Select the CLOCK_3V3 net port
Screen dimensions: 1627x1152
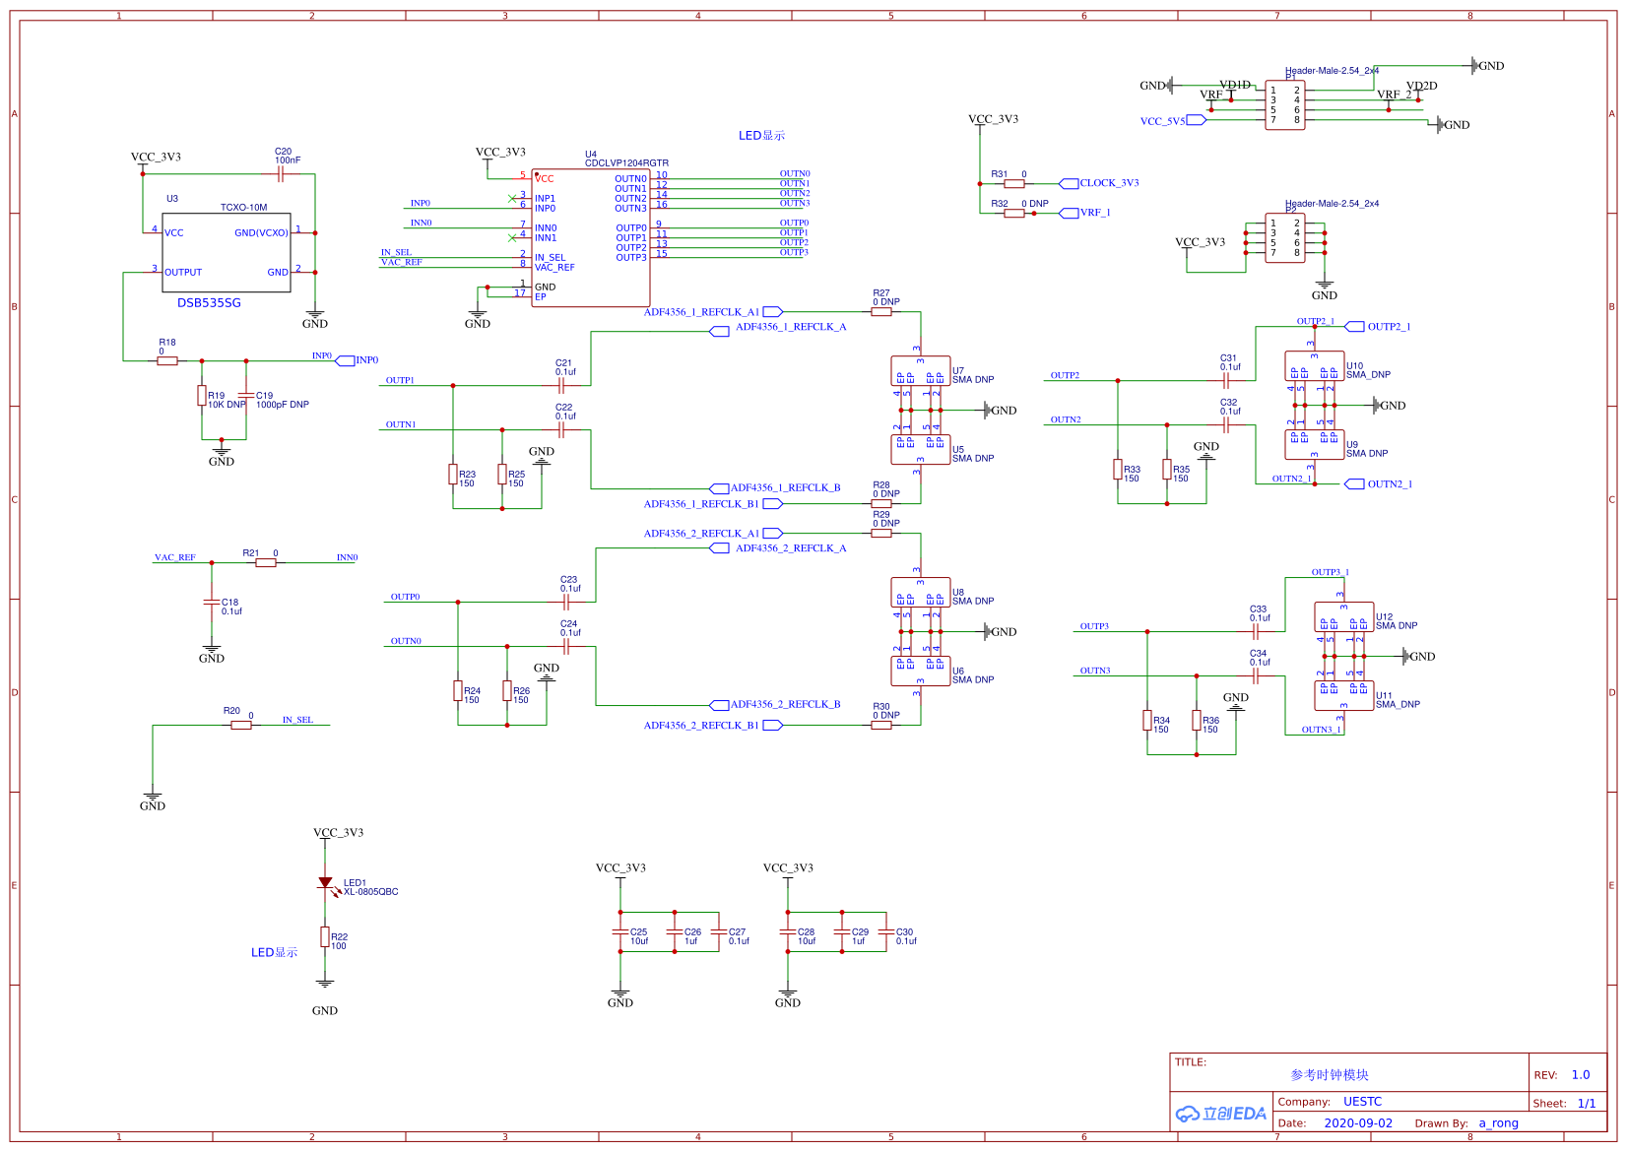tap(1099, 183)
